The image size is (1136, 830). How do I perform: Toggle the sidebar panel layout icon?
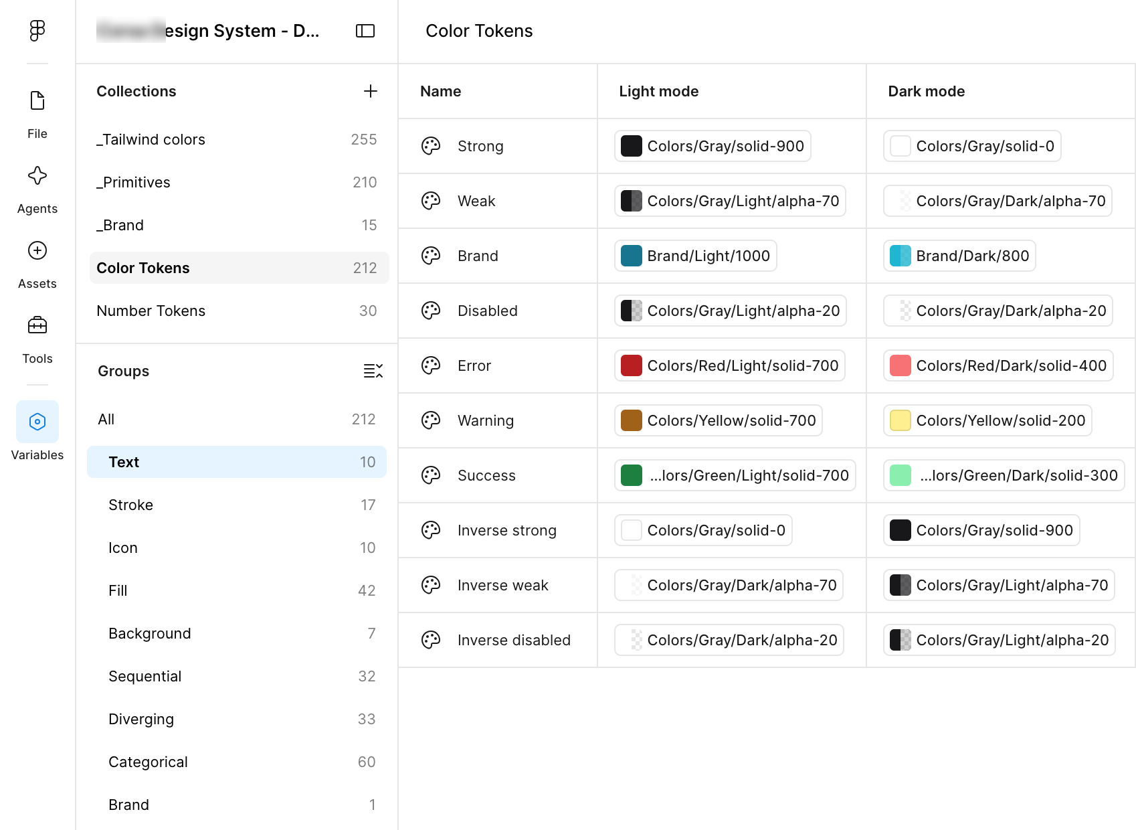[365, 31]
